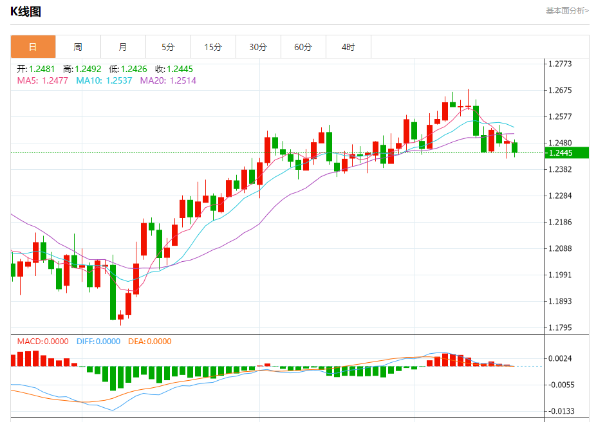This screenshot has width=596, height=422.
Task: Click the green current price tag 1.2445
Action: [567, 152]
